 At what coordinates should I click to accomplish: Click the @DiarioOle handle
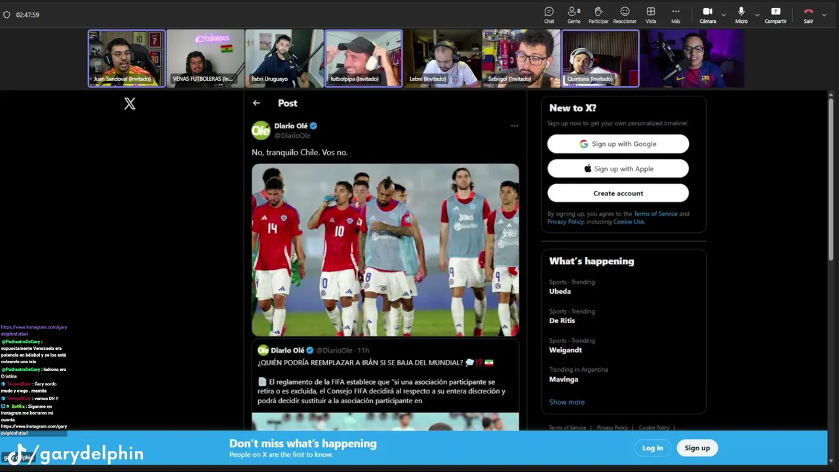tap(292, 136)
